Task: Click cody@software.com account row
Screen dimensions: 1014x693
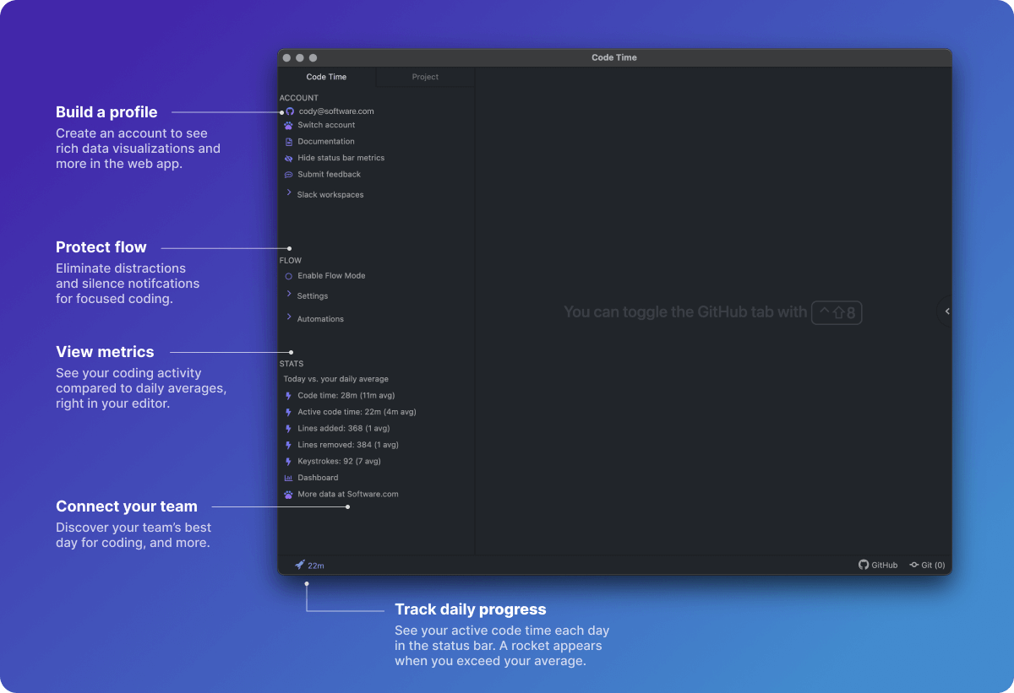Action: [335, 111]
